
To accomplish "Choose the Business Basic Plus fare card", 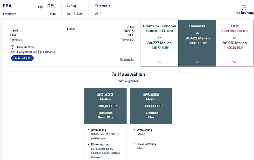I will click(x=105, y=106).
